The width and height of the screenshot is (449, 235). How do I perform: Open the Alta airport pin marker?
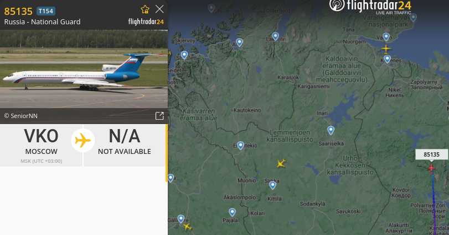coord(239,42)
